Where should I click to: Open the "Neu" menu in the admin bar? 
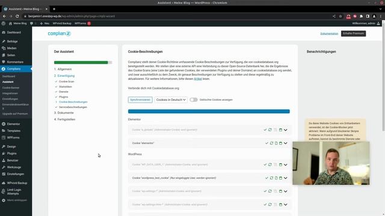pyautogui.click(x=45, y=23)
